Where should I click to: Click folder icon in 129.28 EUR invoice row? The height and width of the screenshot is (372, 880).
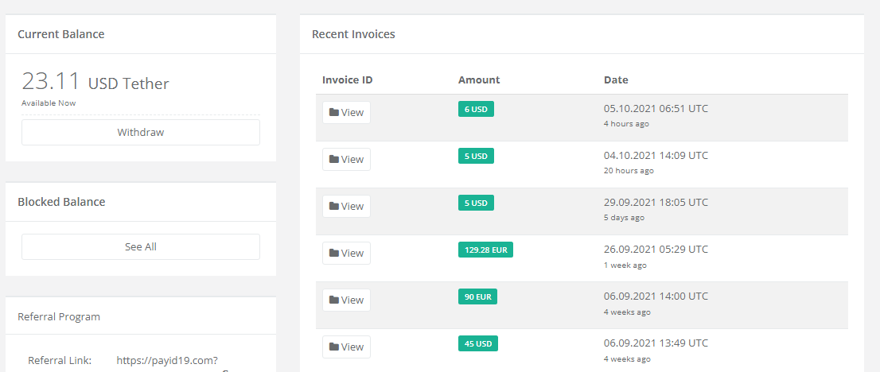(334, 253)
